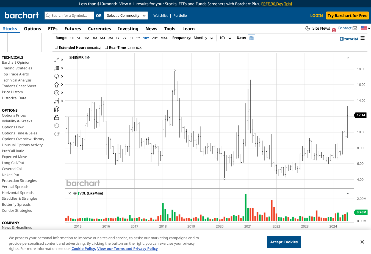Viewport: 371px width, 254px height.
Task: Open the Fibonacci retracement tool
Action: coord(57,68)
